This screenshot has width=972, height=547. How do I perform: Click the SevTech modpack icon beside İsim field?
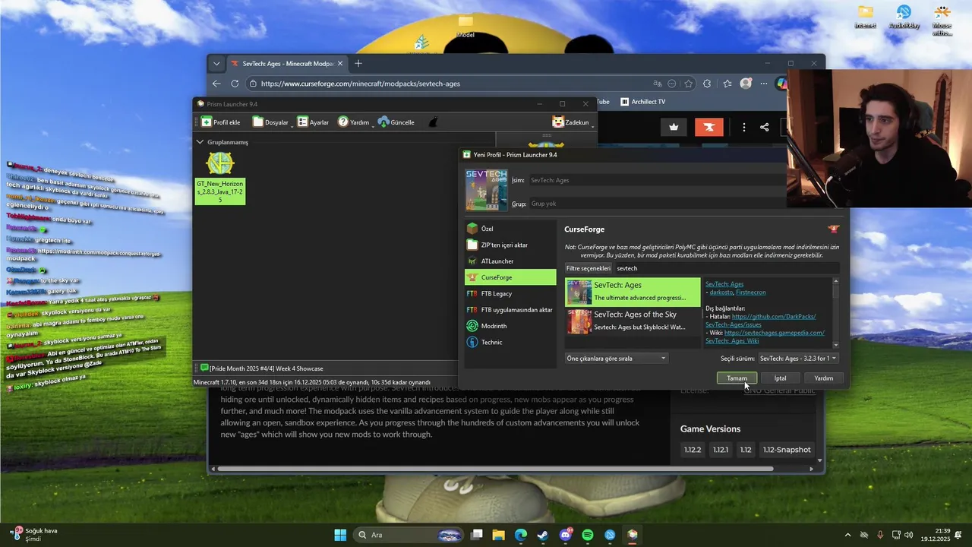click(x=486, y=190)
